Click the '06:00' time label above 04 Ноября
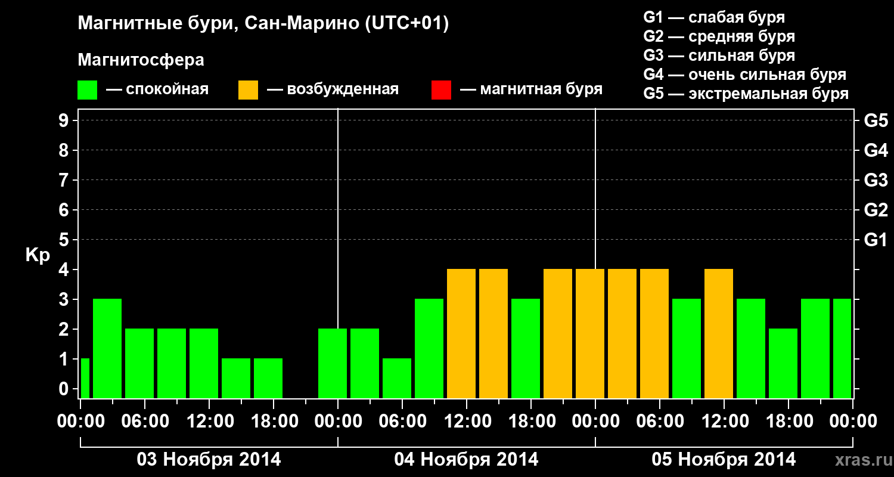Screen dimensions: 894x477 402,421
